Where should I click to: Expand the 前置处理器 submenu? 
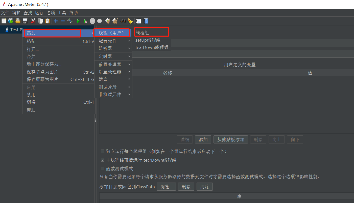click(113, 64)
